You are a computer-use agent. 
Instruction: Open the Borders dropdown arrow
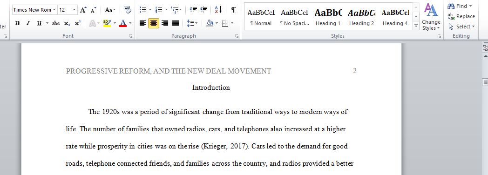click(232, 23)
